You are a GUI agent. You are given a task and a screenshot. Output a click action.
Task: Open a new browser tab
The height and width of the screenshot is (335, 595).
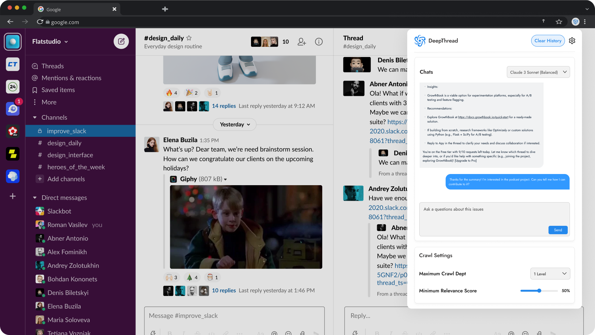point(165,9)
